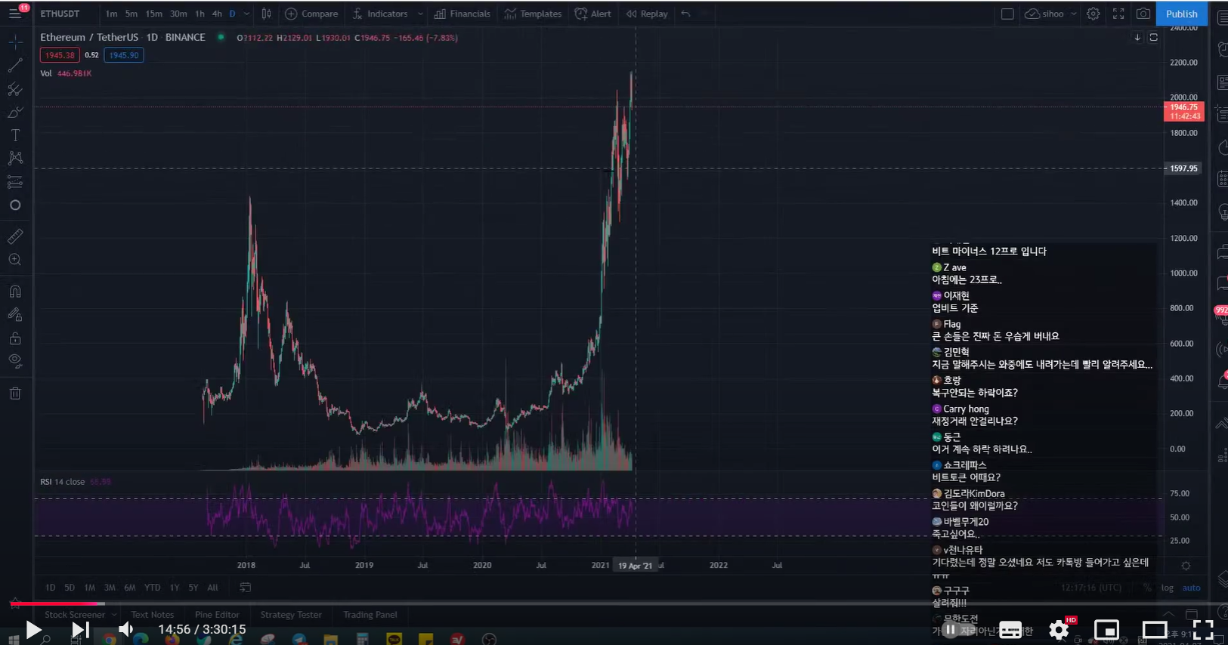Select the trend line drawing tool
This screenshot has height=645, width=1228.
pyautogui.click(x=15, y=66)
